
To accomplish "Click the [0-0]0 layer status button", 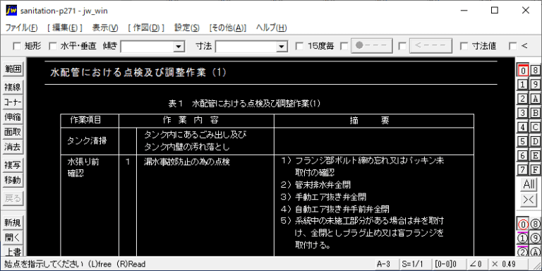I will click(x=448, y=264).
